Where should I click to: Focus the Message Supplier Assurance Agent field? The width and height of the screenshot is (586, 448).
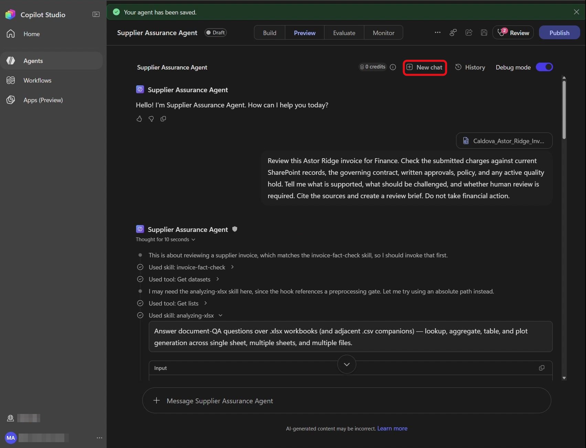tap(347, 401)
